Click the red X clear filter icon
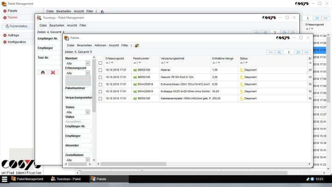The height and width of the screenshot is (187, 332). tap(53, 72)
